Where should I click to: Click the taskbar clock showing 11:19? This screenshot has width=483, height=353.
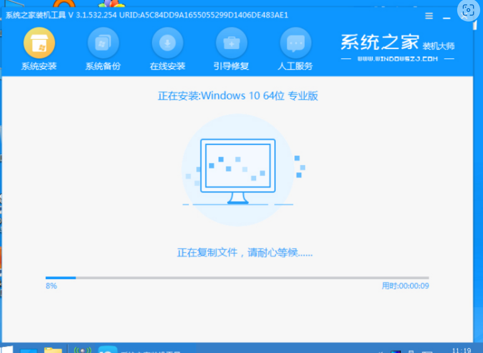click(461, 350)
